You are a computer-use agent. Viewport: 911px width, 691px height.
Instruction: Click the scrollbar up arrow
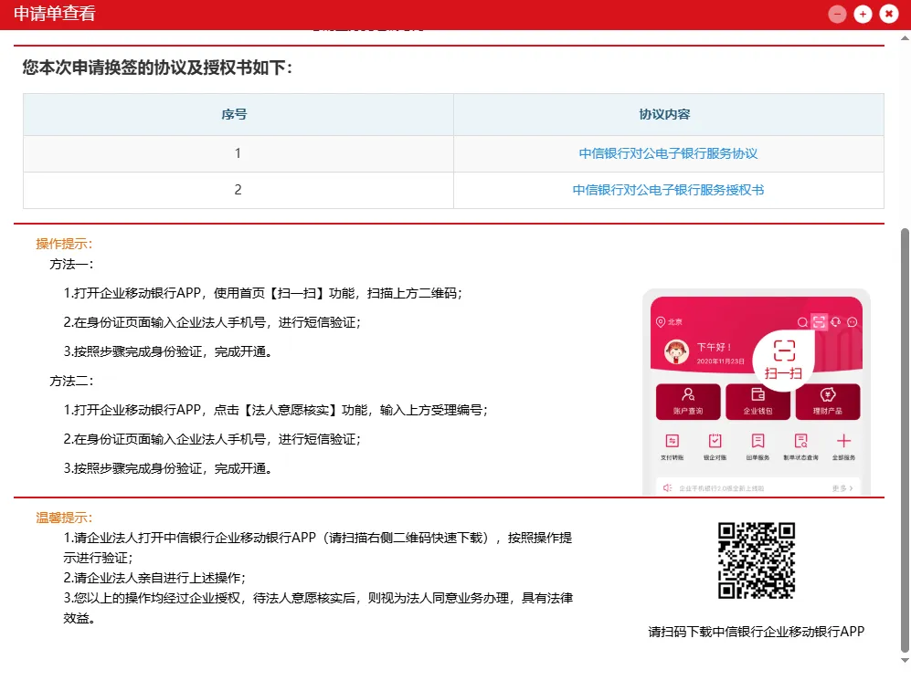point(905,38)
